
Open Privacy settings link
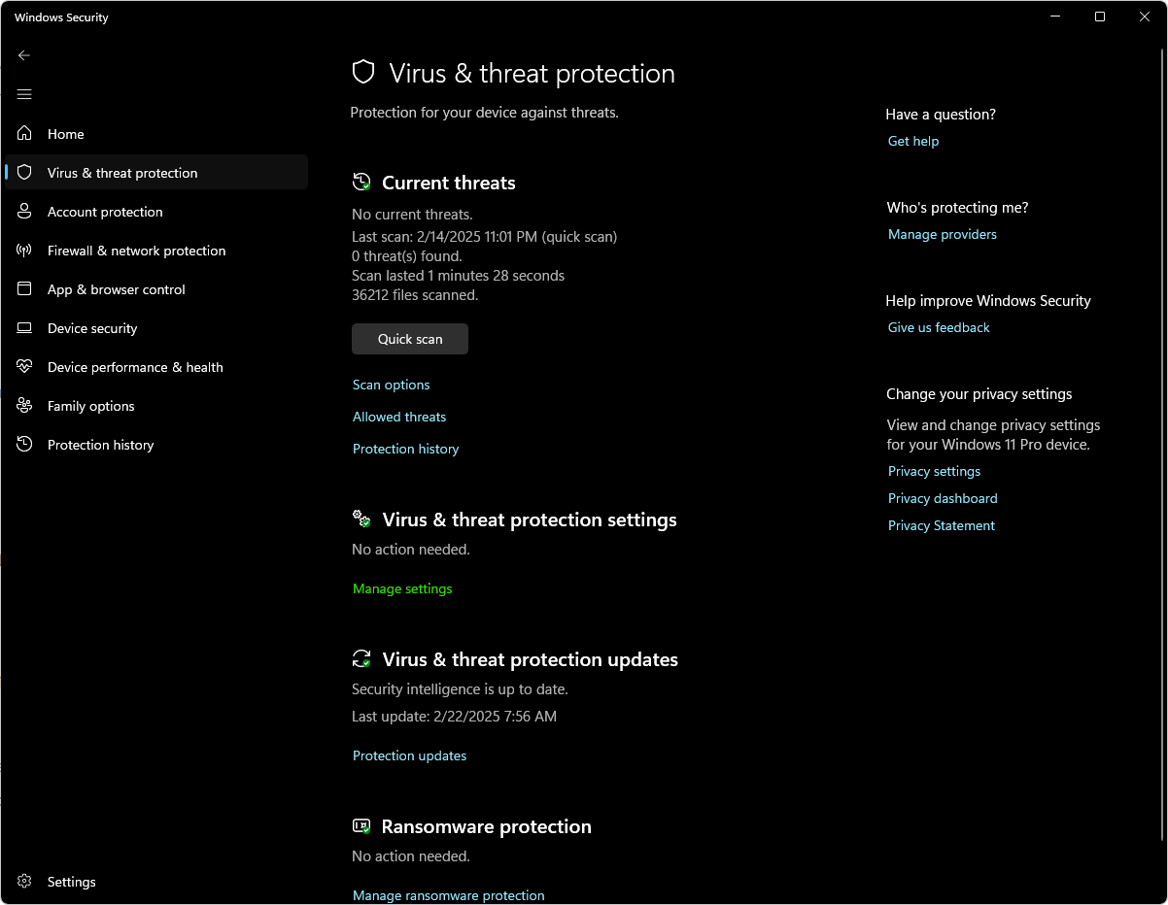point(934,471)
